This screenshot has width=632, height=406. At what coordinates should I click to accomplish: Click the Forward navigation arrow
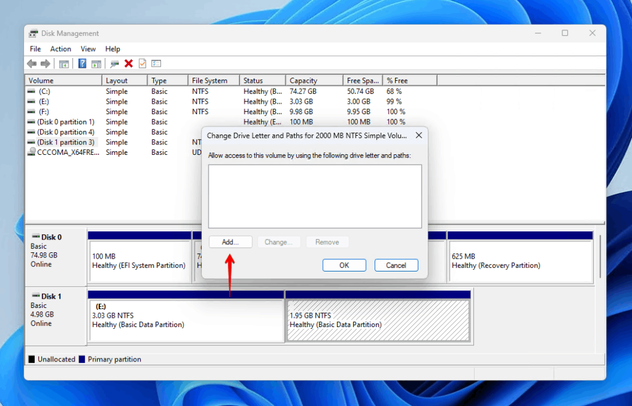pyautogui.click(x=45, y=63)
